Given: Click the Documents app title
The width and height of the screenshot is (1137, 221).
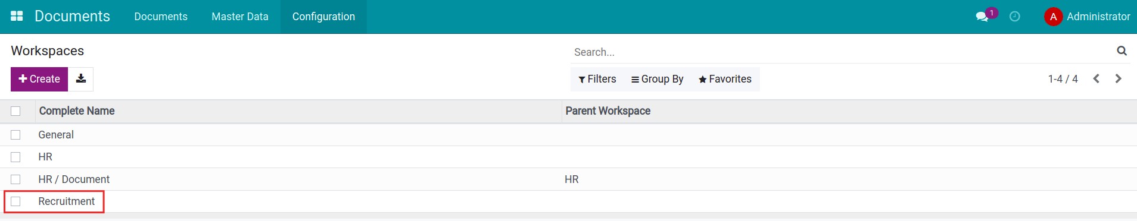Looking at the screenshot, I should 72,16.
